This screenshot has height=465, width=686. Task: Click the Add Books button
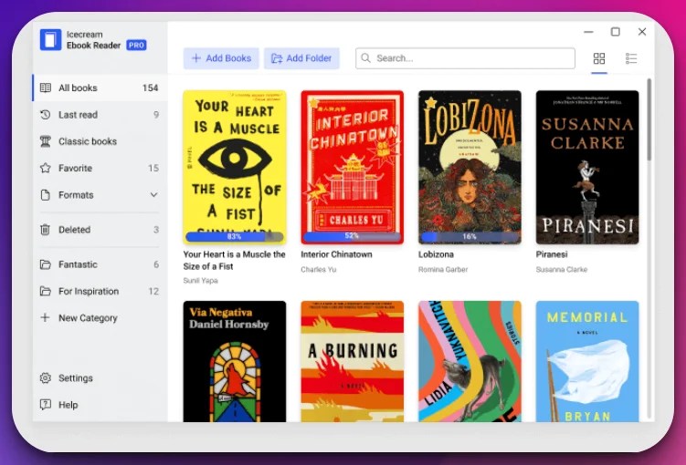coord(221,58)
